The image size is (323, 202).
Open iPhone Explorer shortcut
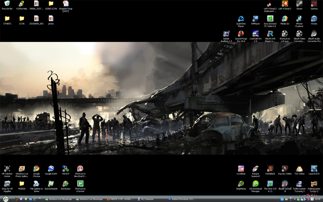[299, 21]
